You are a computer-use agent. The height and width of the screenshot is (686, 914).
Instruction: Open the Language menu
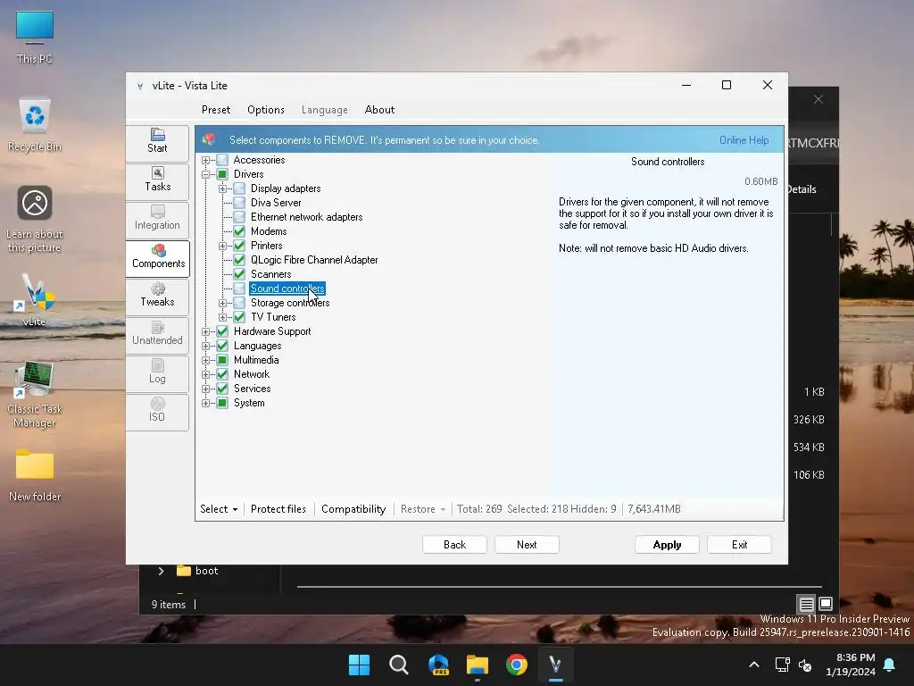click(x=325, y=110)
